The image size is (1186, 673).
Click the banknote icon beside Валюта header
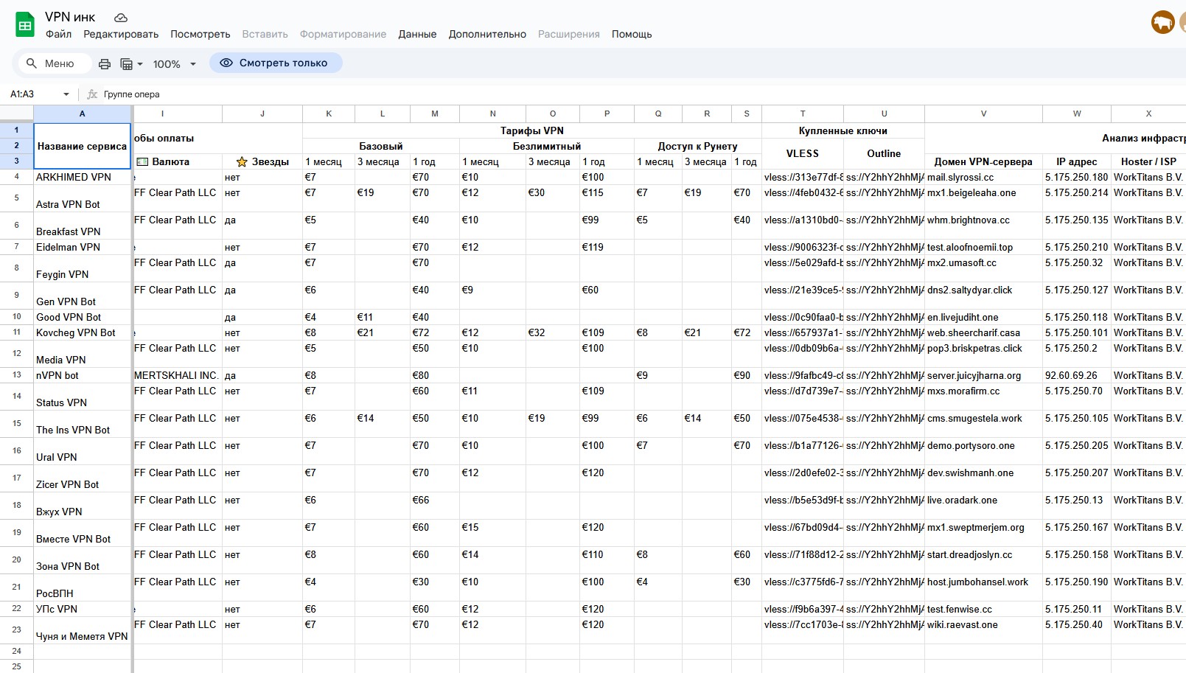pos(142,161)
